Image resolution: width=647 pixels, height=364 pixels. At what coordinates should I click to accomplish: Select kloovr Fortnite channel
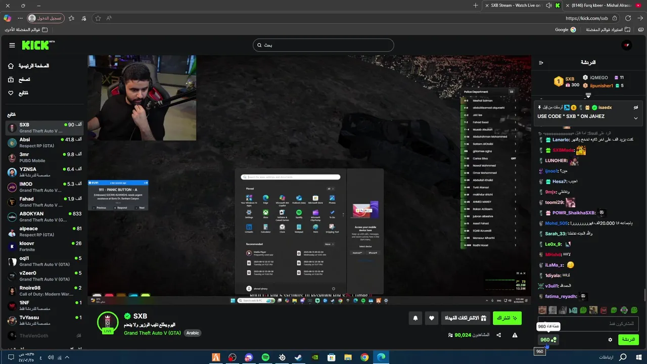pyautogui.click(x=44, y=246)
